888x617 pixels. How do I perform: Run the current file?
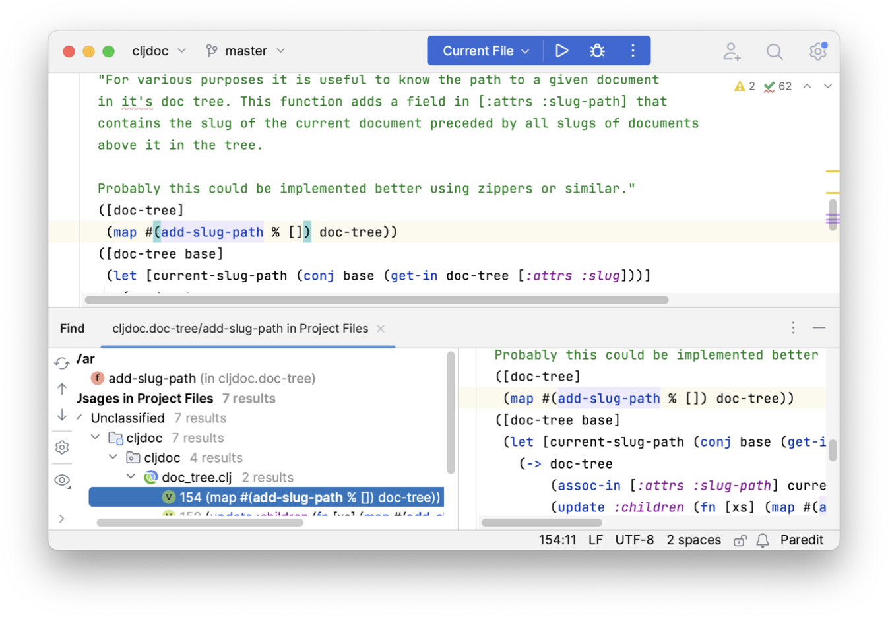(561, 51)
